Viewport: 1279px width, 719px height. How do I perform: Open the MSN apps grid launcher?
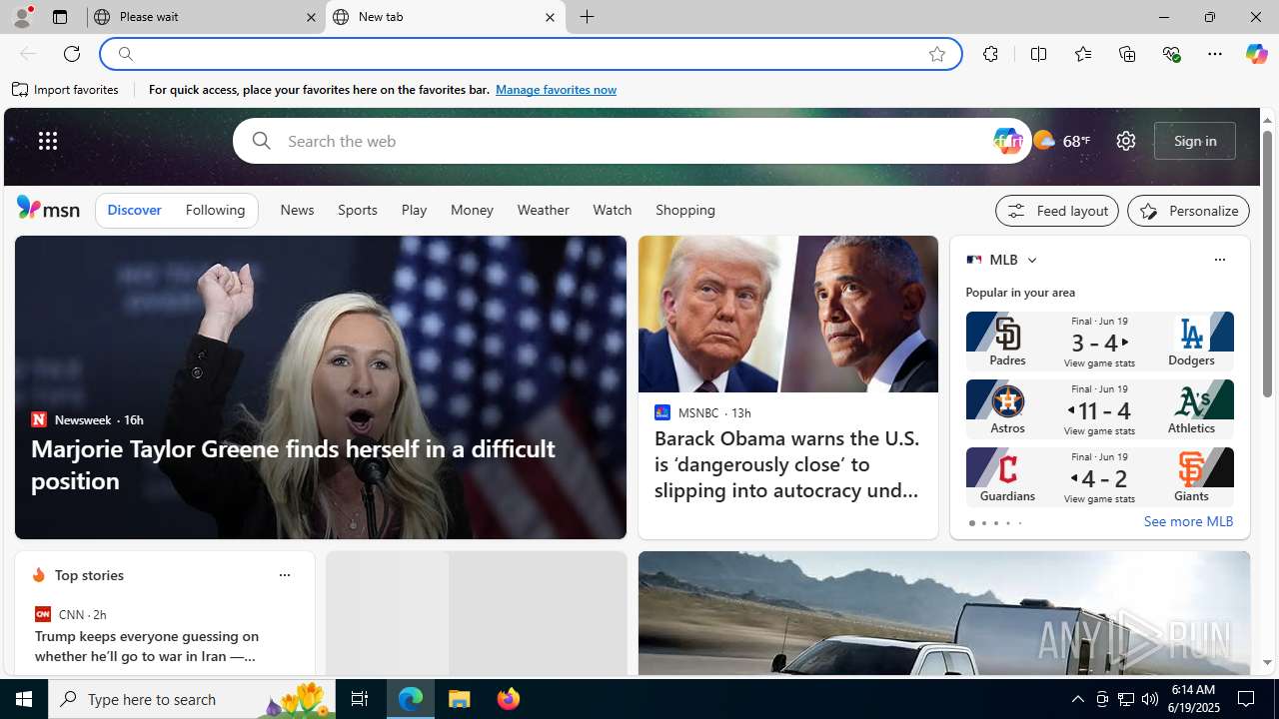pyautogui.click(x=48, y=141)
